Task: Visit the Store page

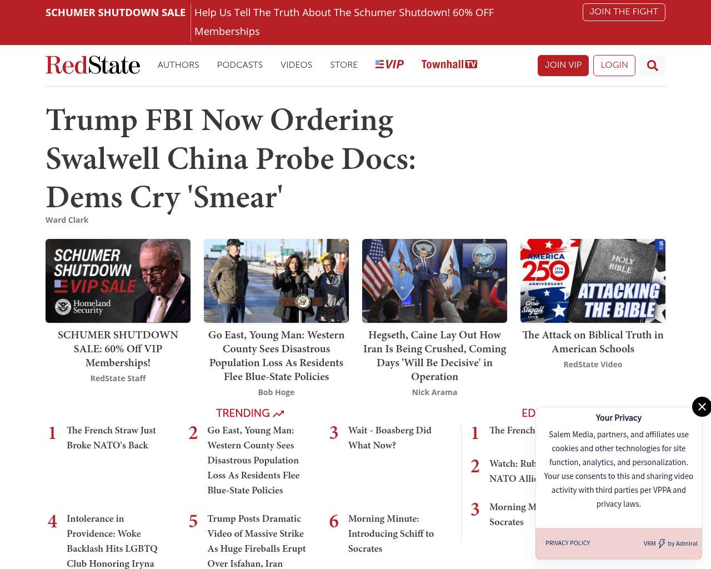Action: tap(344, 64)
